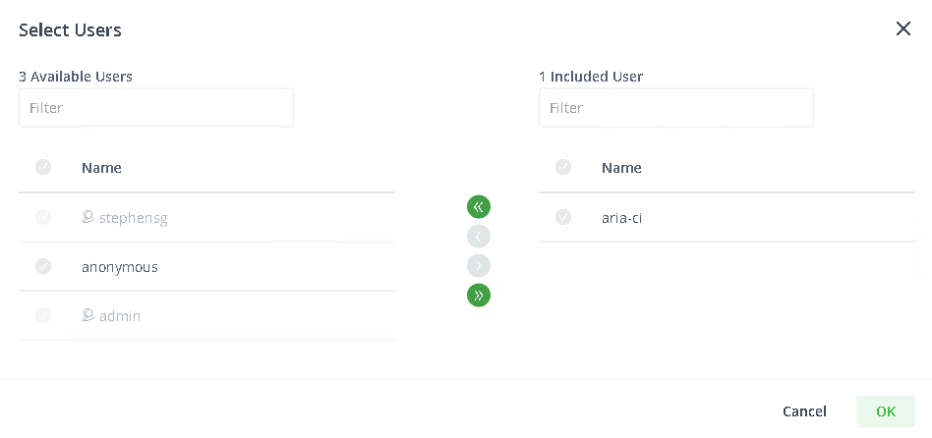
Task: Tick the stephensg row checkbox
Action: point(43,217)
